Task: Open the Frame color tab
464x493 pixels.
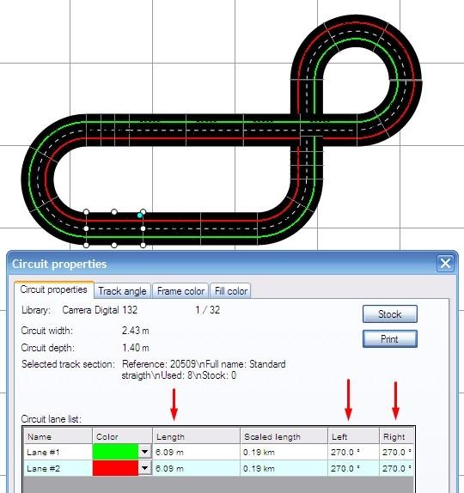Action: click(x=180, y=291)
